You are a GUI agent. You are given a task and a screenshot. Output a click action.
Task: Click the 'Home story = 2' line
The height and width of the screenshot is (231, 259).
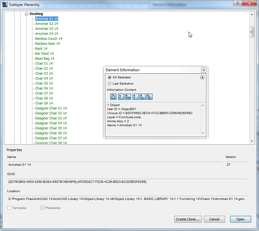point(118,121)
